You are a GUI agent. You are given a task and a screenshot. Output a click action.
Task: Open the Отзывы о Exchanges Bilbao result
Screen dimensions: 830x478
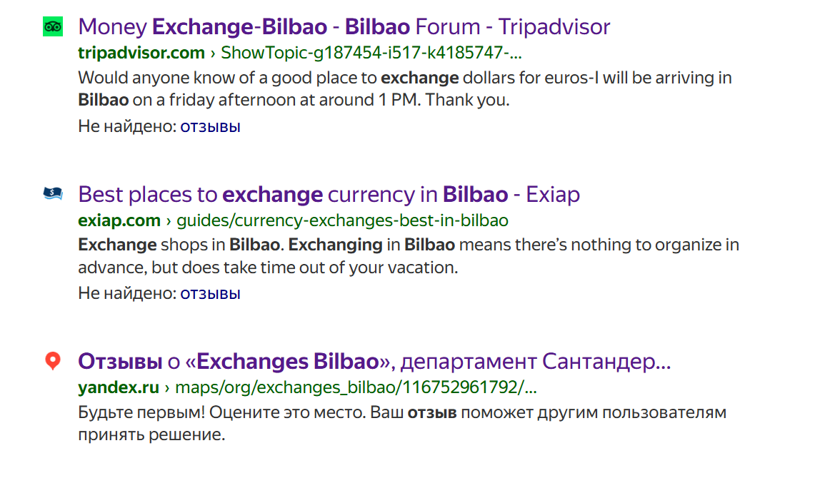(374, 362)
